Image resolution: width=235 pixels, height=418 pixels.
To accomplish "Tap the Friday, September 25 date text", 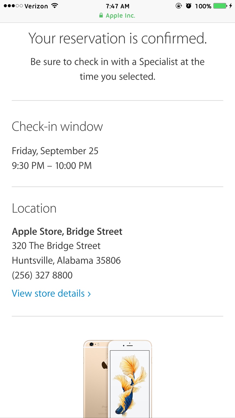I will point(55,151).
